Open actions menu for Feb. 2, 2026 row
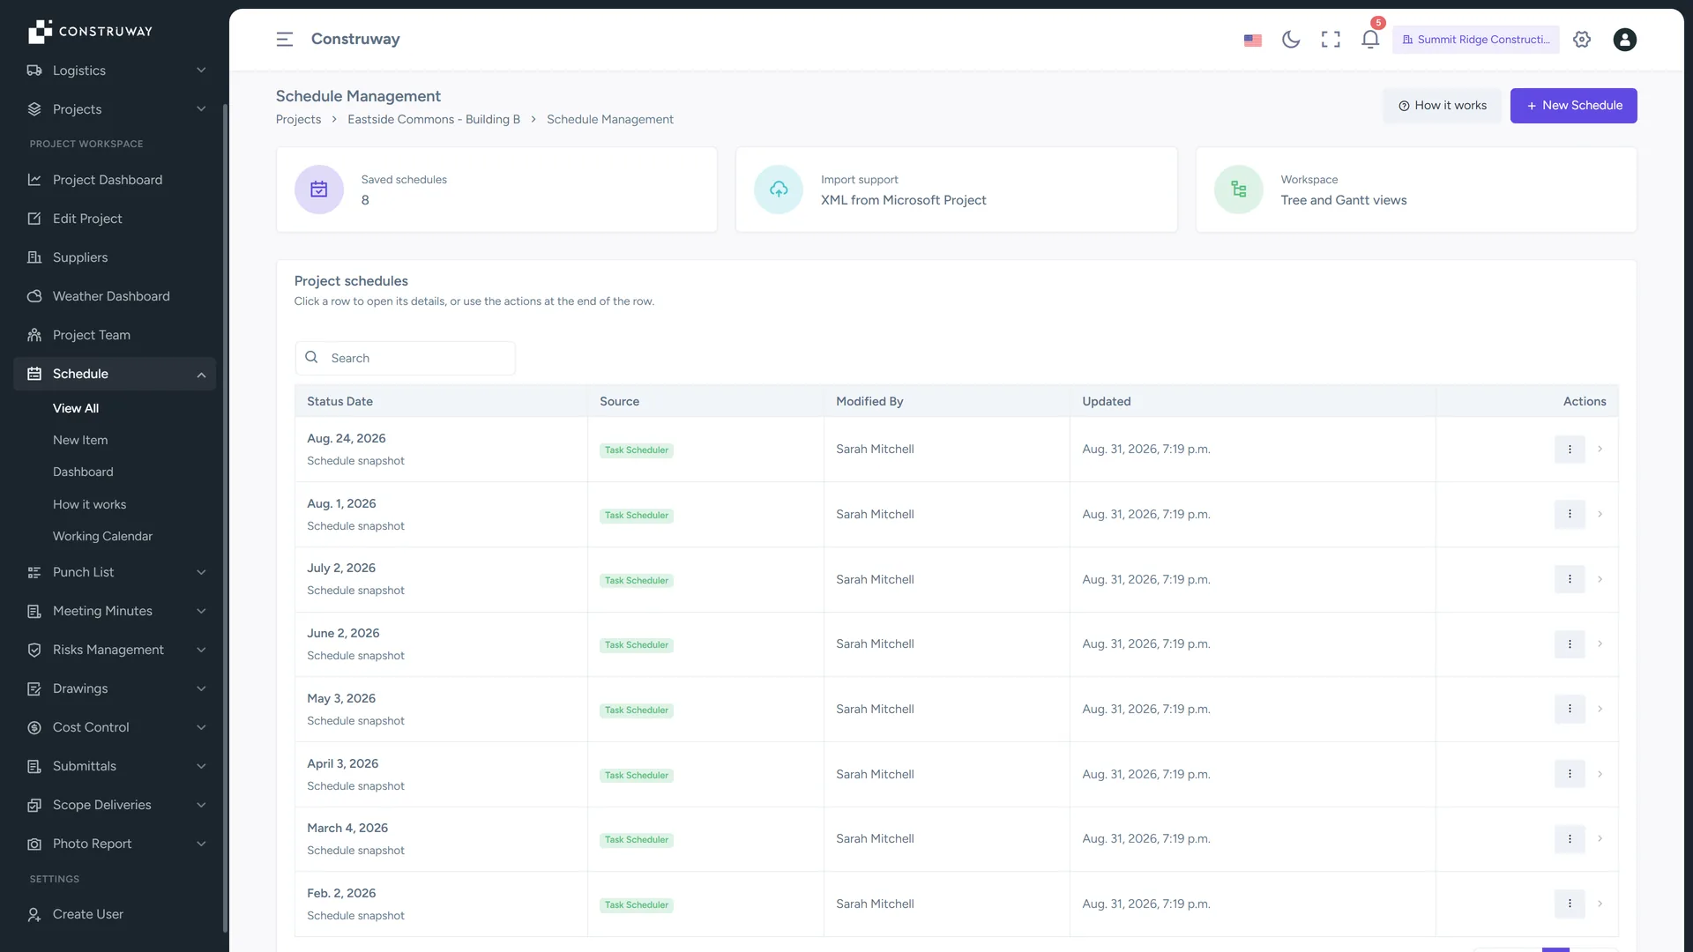1693x952 pixels. (x=1570, y=904)
